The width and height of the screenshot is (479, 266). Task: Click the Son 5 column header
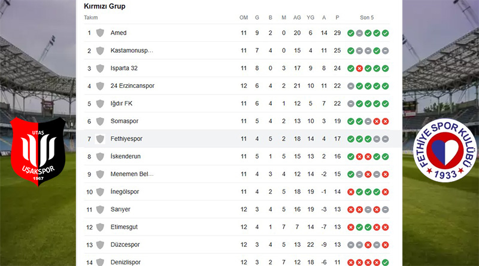click(368, 17)
